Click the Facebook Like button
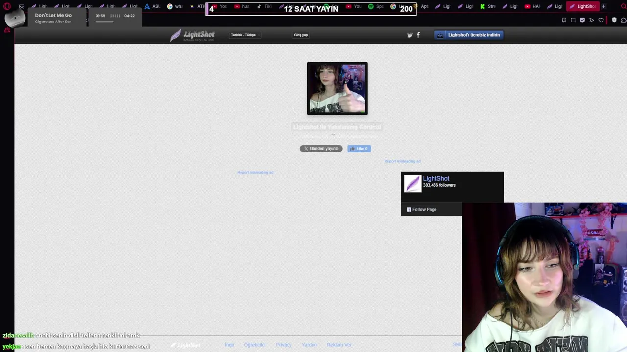Image resolution: width=627 pixels, height=352 pixels. pos(359,148)
